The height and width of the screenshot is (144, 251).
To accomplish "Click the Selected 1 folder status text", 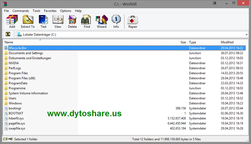I will point(26,139).
